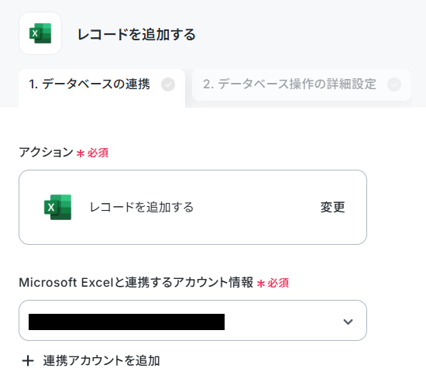Open the account dropdown chevron arrow
The width and height of the screenshot is (426, 382).
pos(348,322)
